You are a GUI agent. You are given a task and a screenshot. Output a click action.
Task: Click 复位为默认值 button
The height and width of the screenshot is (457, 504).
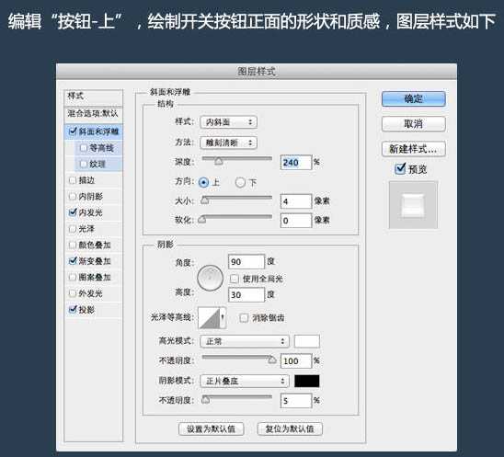coord(290,428)
